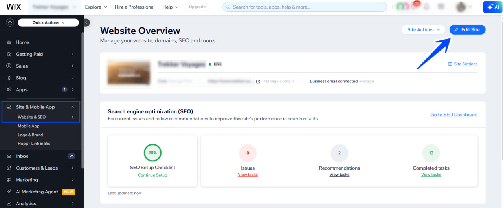This screenshot has height=208, width=503.
Task: Open the Quick Actions dropdown
Action: click(x=49, y=23)
